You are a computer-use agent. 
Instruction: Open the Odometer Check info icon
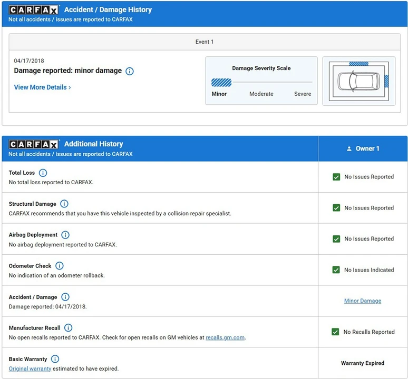pyautogui.click(x=60, y=266)
